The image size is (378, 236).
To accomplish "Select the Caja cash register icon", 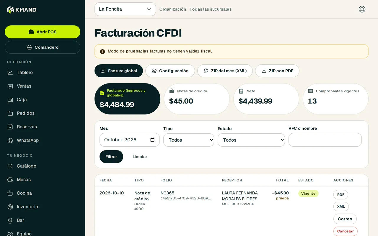I will pyautogui.click(x=10, y=100).
